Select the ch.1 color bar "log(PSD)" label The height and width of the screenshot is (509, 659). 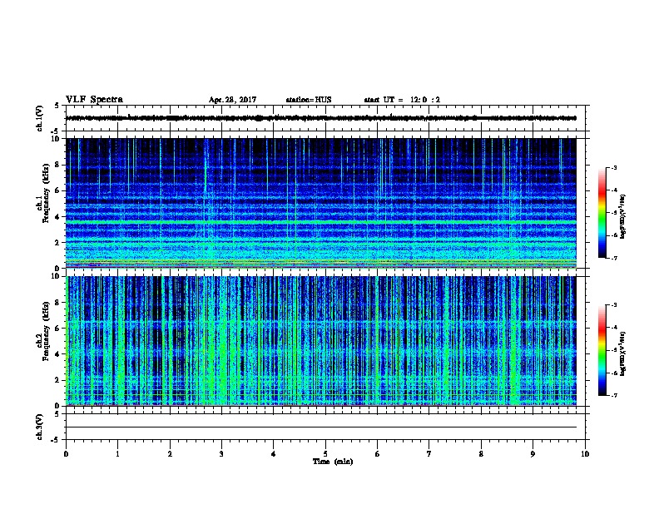(623, 216)
